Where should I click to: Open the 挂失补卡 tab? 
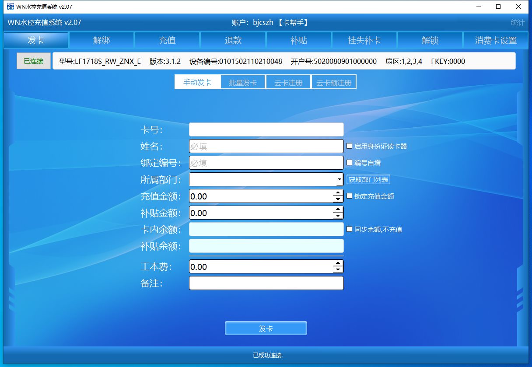(x=364, y=41)
